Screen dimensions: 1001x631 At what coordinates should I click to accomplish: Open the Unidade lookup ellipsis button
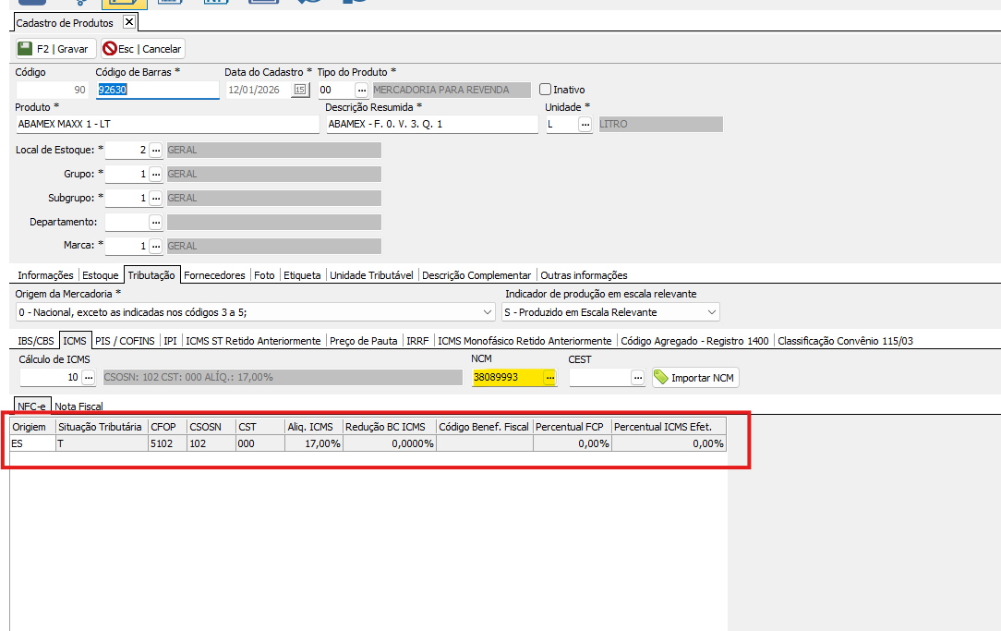click(585, 125)
